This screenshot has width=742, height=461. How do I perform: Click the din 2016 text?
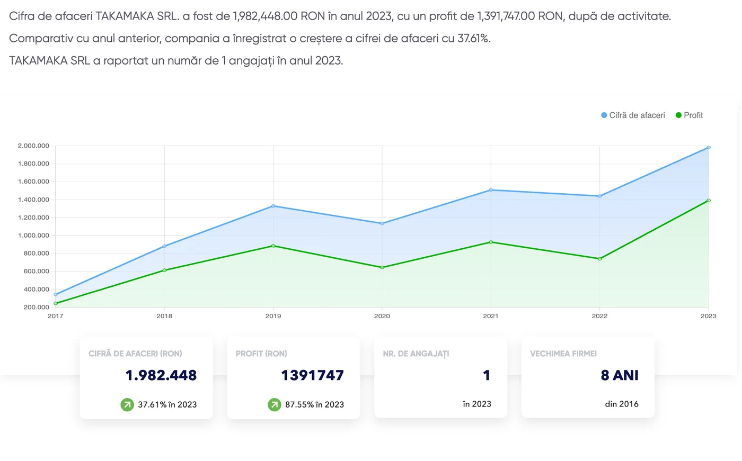click(622, 404)
